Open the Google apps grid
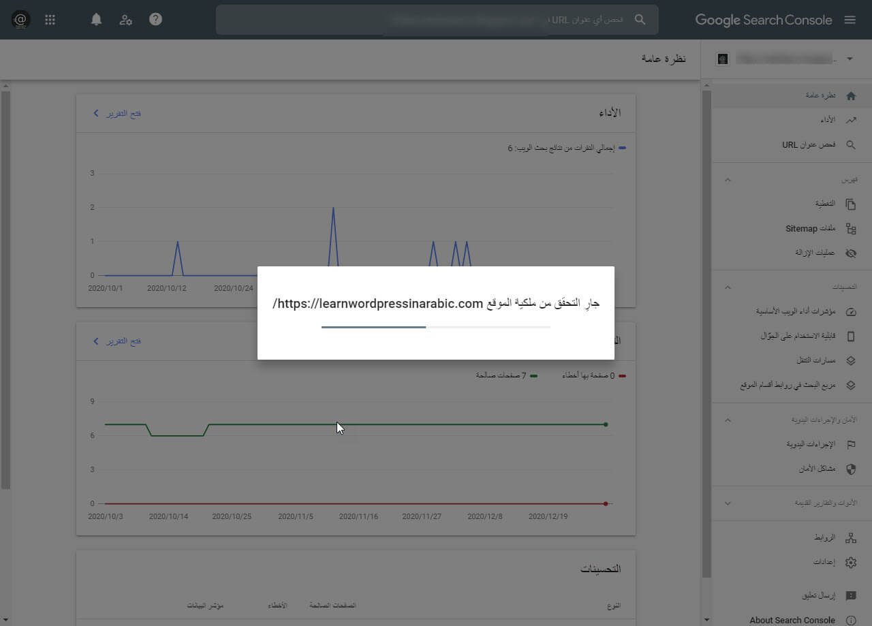 coord(50,20)
